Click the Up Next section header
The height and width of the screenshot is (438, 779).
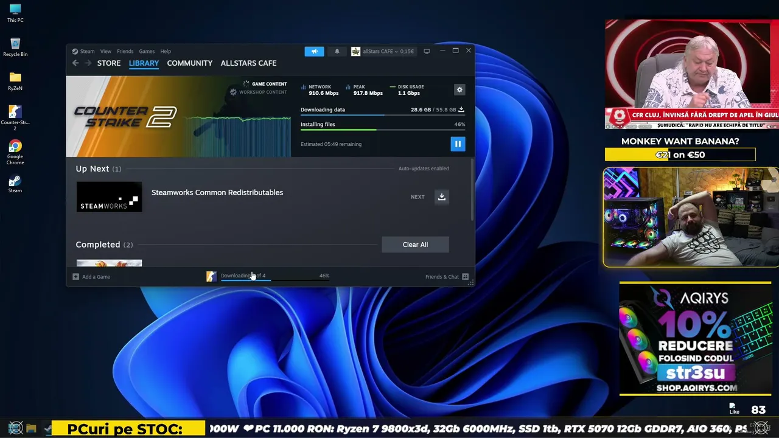[99, 169]
